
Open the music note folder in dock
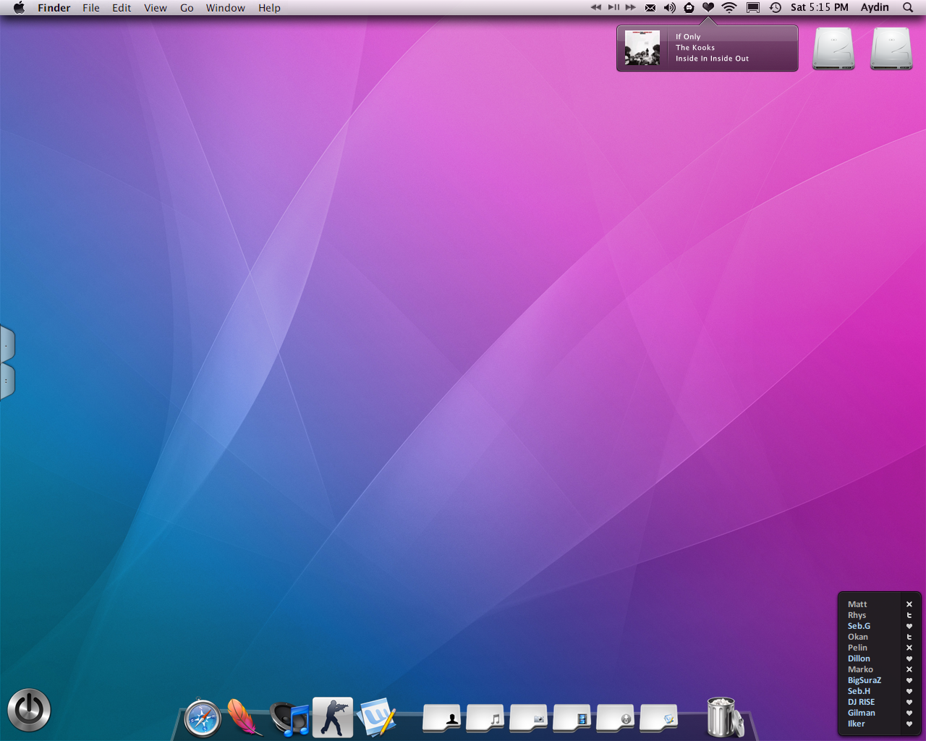pos(485,718)
